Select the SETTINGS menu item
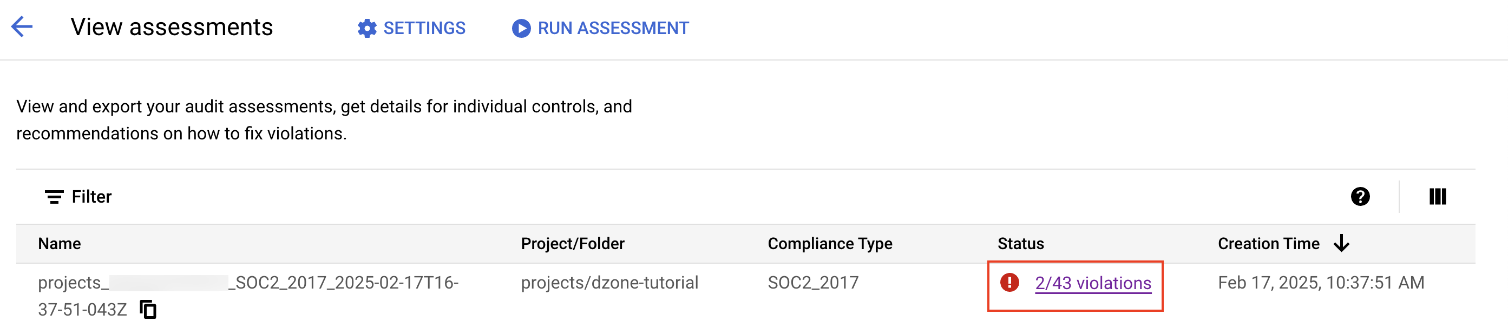Viewport: 1508px width, 328px height. click(x=423, y=28)
